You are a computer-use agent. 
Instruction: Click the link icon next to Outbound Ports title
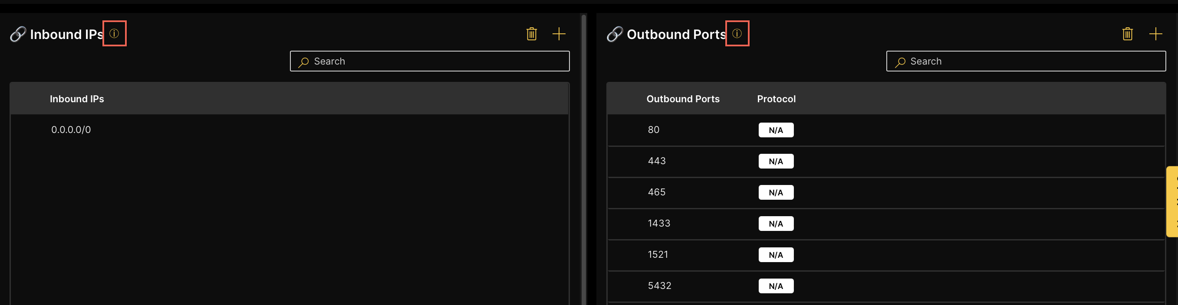[x=615, y=34]
